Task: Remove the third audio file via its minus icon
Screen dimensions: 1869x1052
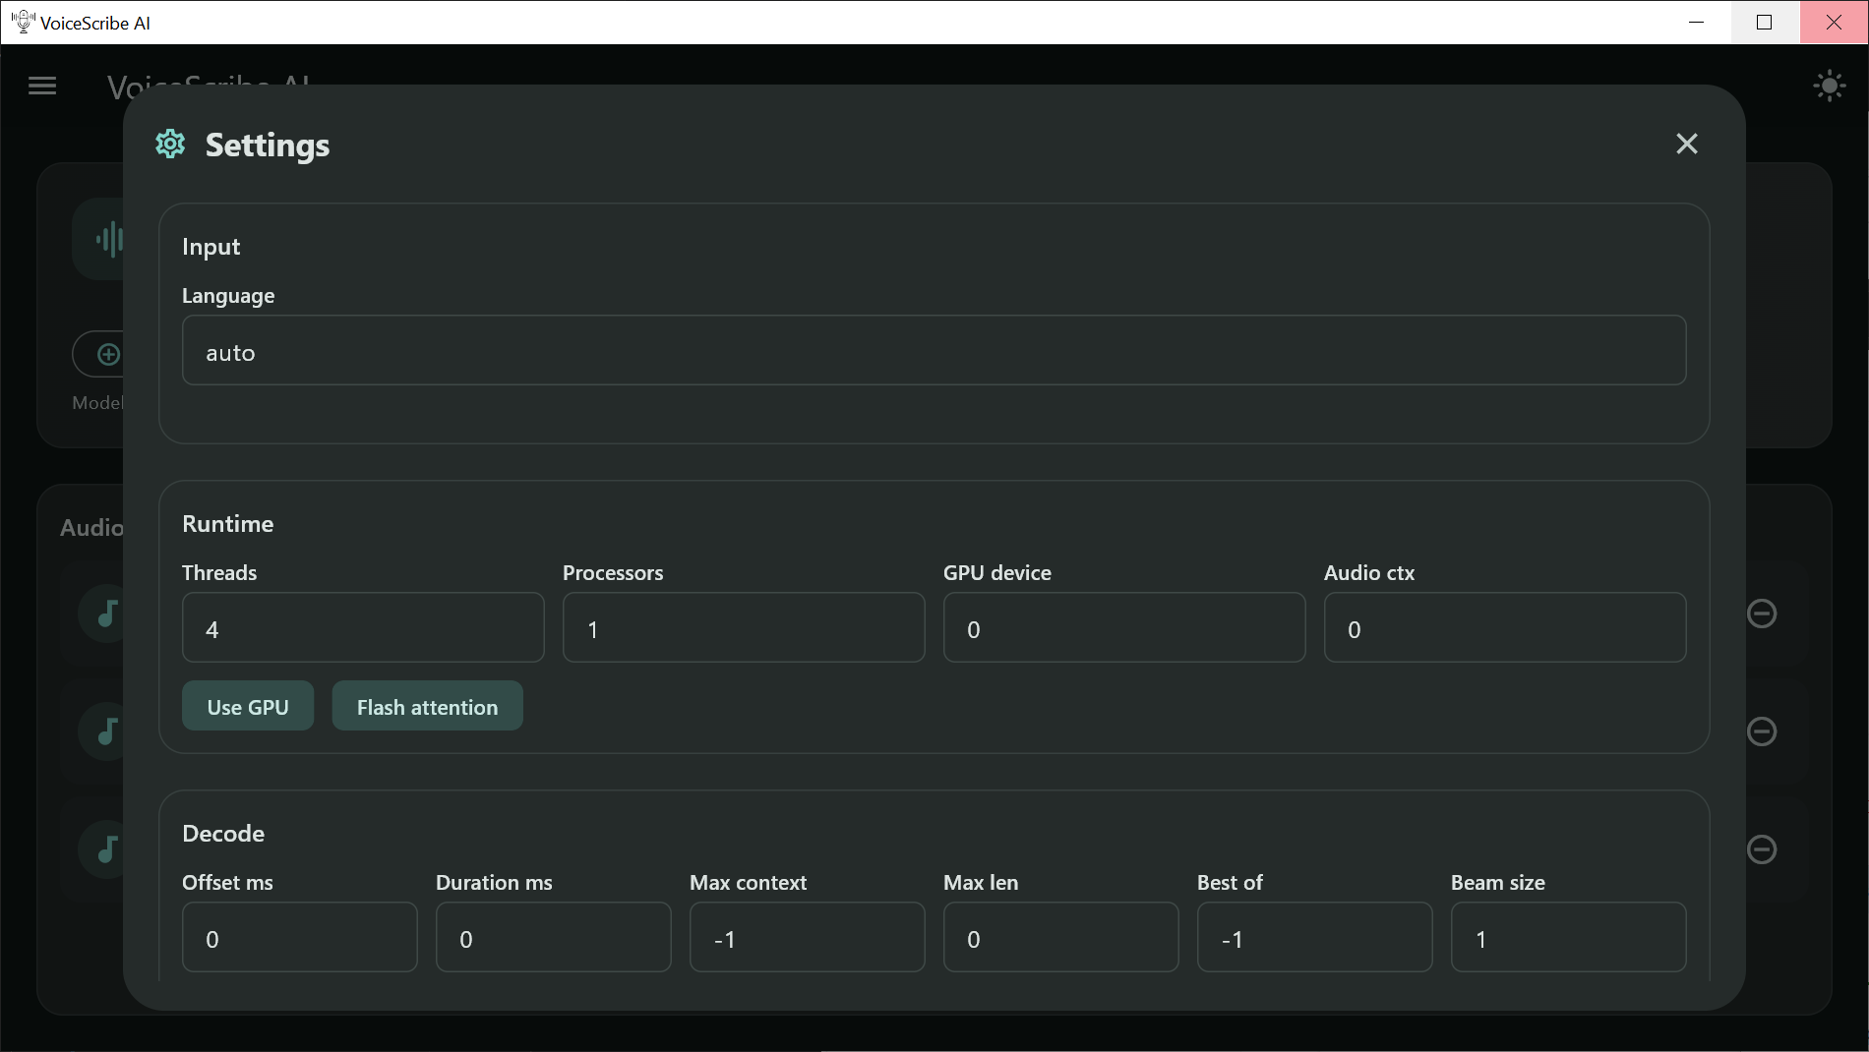Action: [1761, 849]
